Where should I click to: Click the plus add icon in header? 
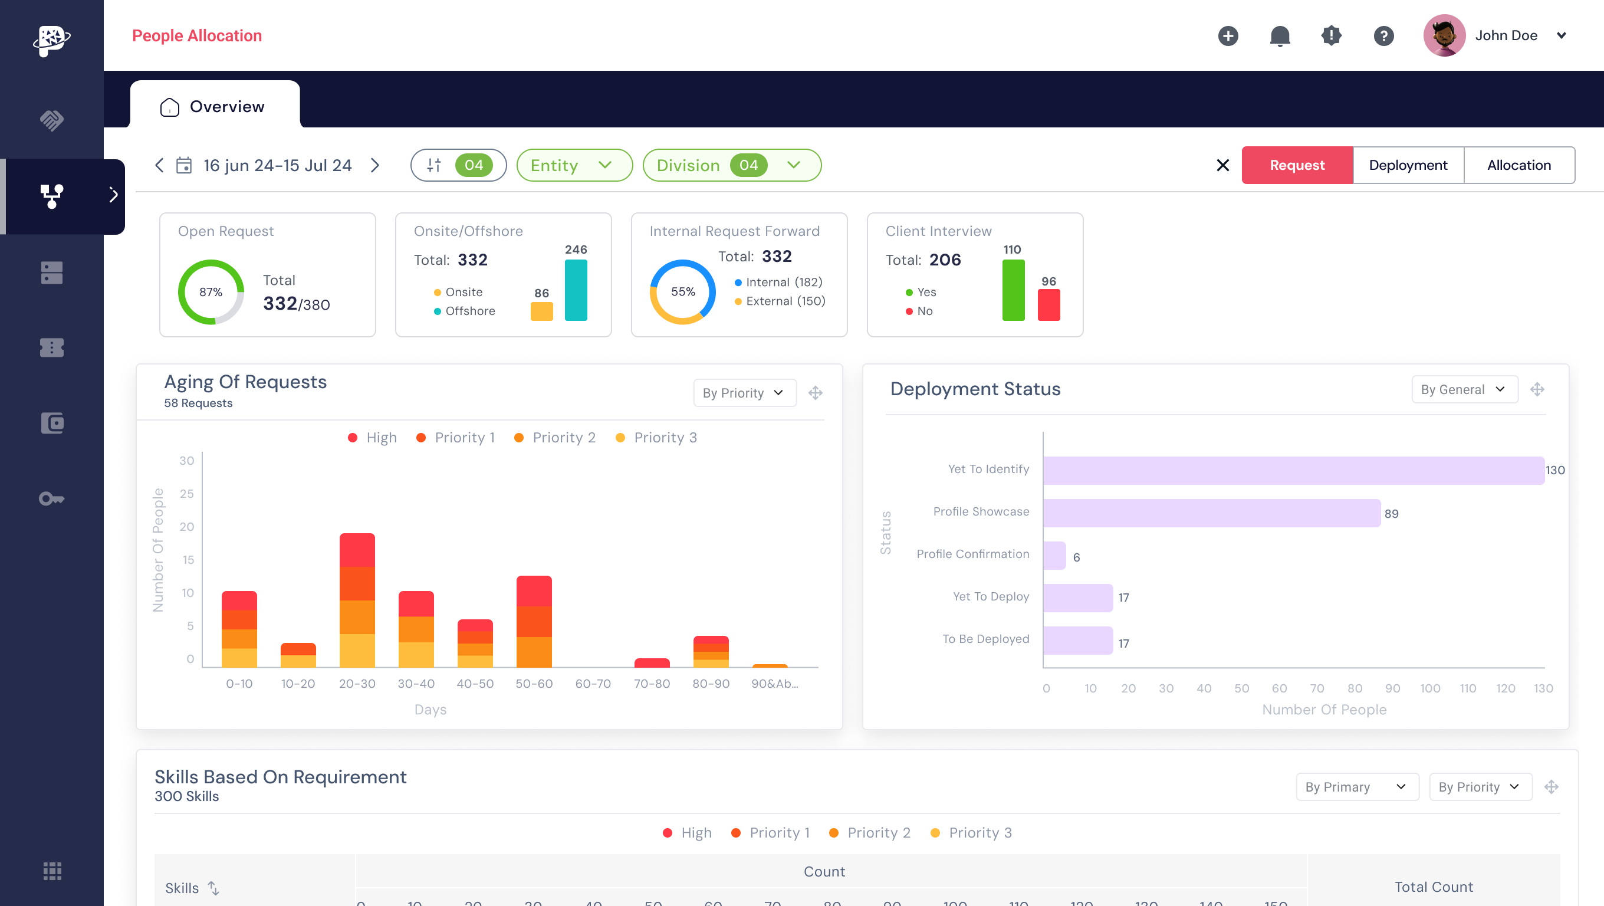click(1228, 35)
